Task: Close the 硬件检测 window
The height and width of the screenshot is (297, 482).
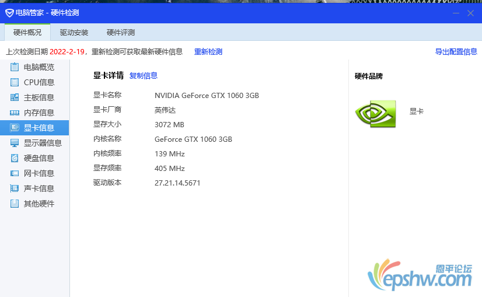Action: click(470, 13)
